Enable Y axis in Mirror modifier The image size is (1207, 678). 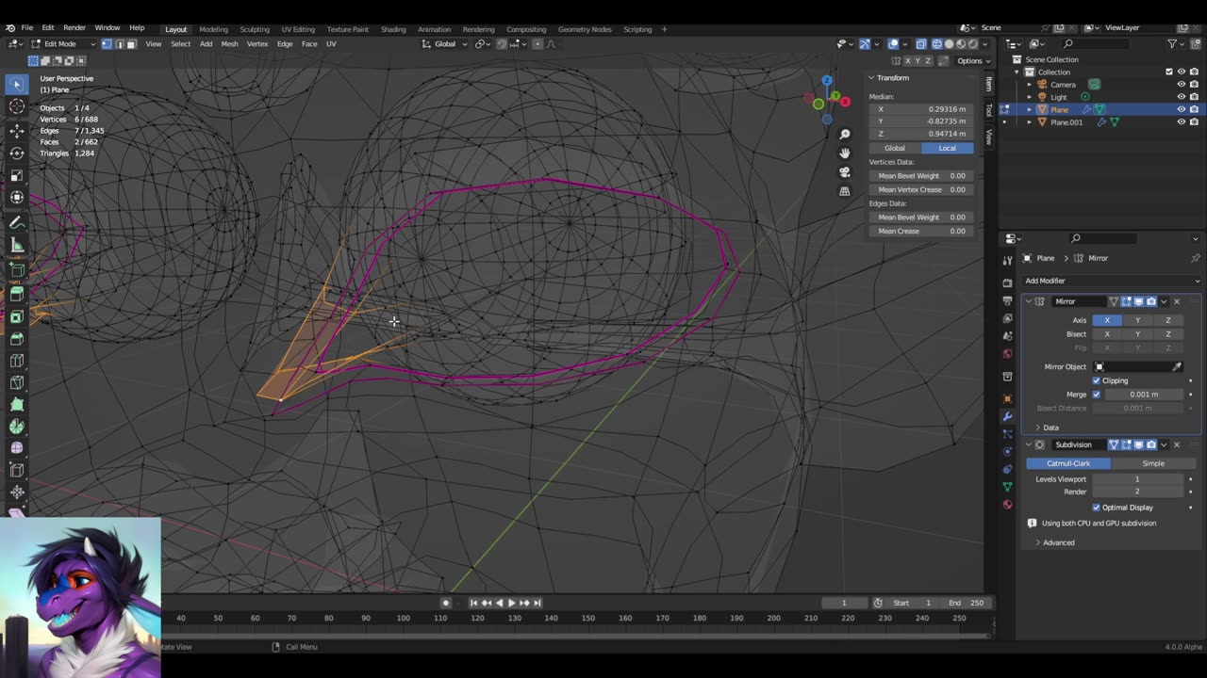coord(1137,320)
